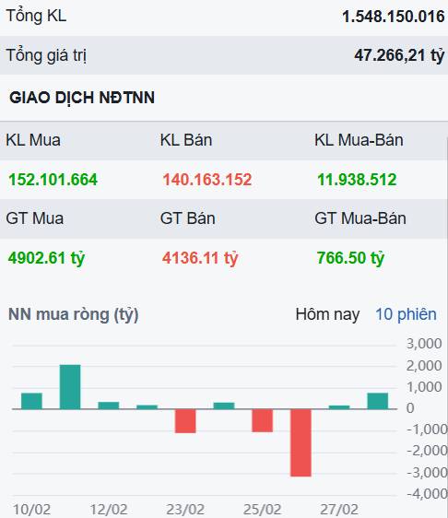Switch to the 10 phiên tab
448x518 pixels.
406,314
